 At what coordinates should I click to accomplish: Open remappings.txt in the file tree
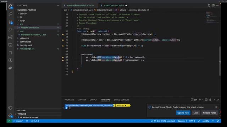click(x=27, y=49)
